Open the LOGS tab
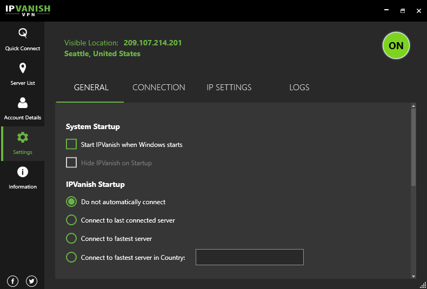This screenshot has height=289, width=427. coord(299,88)
